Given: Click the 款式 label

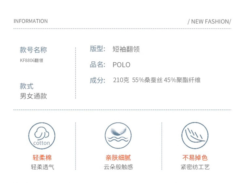Looking at the screenshot, I should (x=27, y=86).
